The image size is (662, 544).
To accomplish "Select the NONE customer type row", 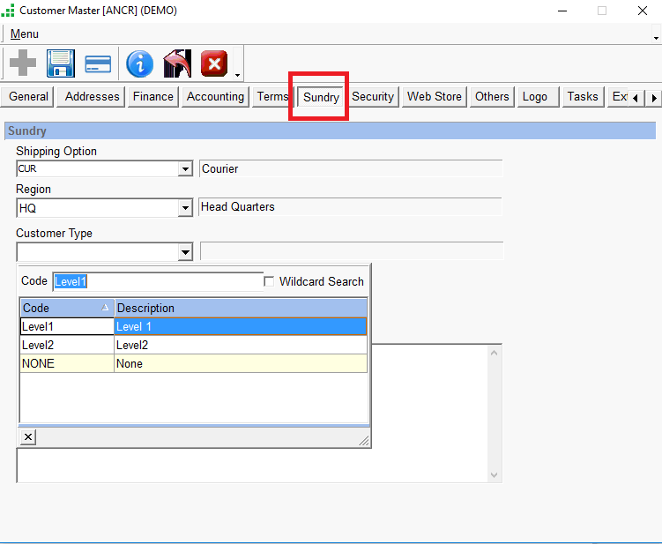I will coord(66,363).
